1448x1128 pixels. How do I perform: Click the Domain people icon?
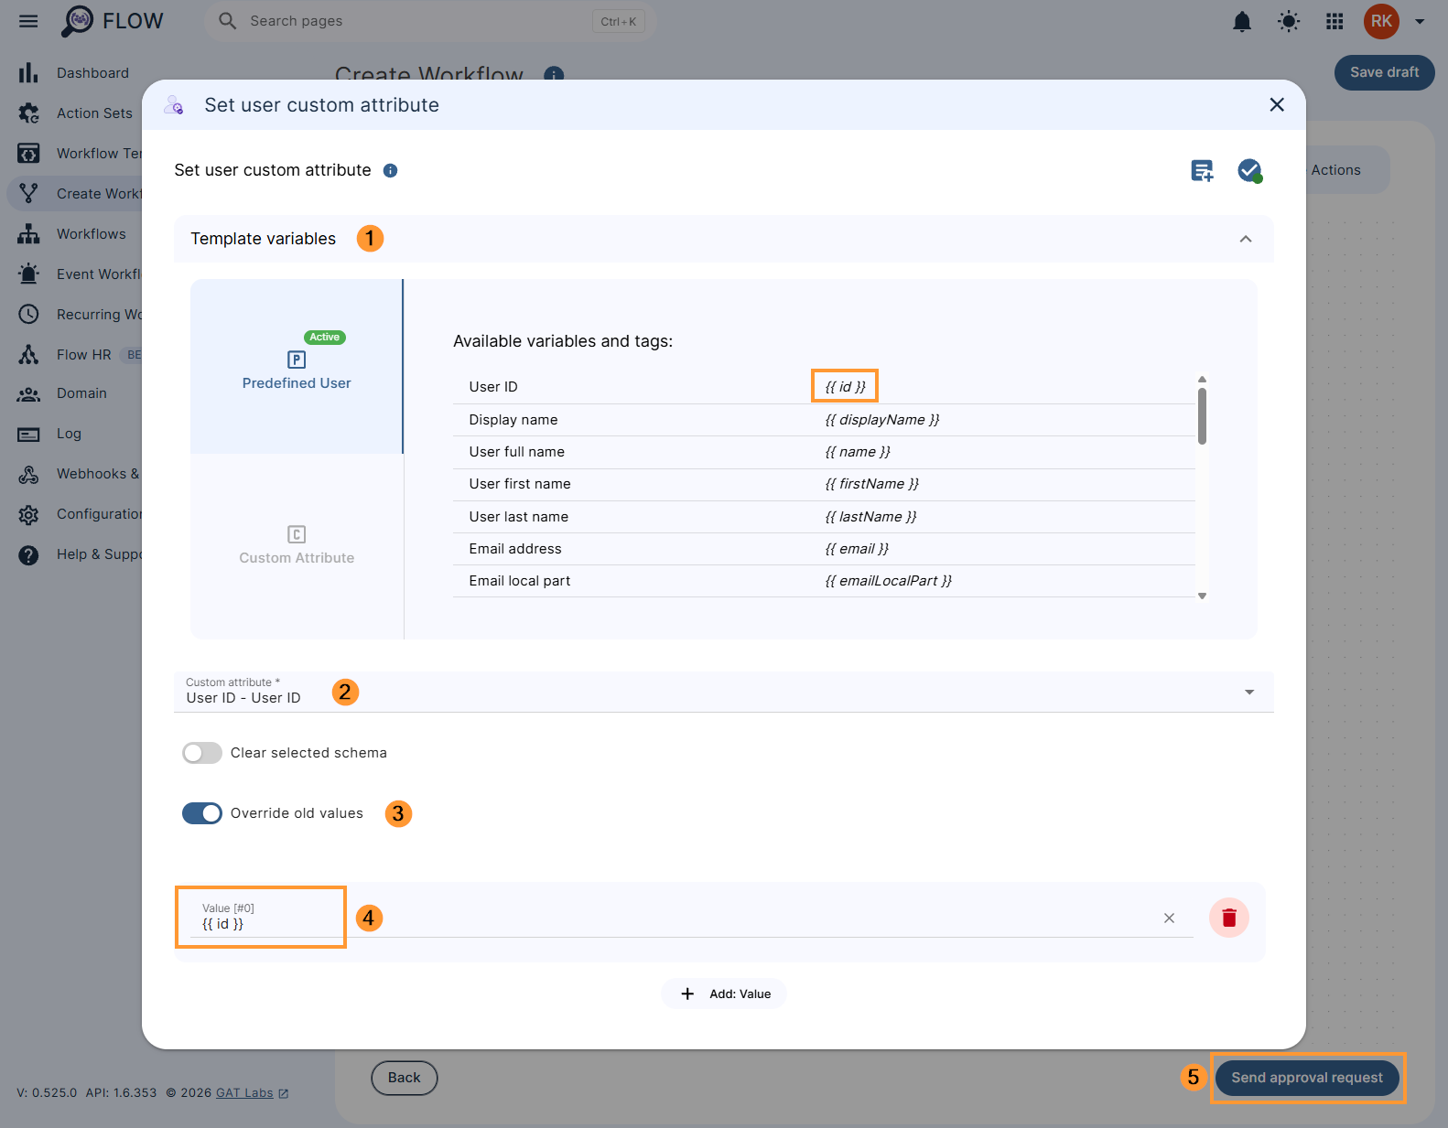[x=28, y=394]
